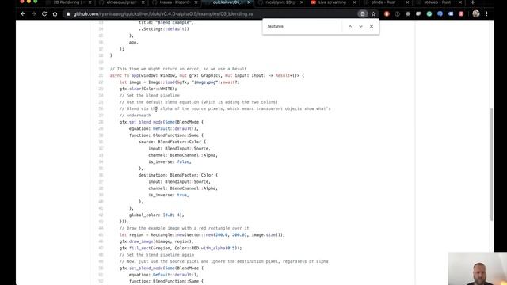This screenshot has width=507, height=285.
Task: Click '// Set the blend pipeline' on line 24
Action: pyautogui.click(x=150, y=96)
